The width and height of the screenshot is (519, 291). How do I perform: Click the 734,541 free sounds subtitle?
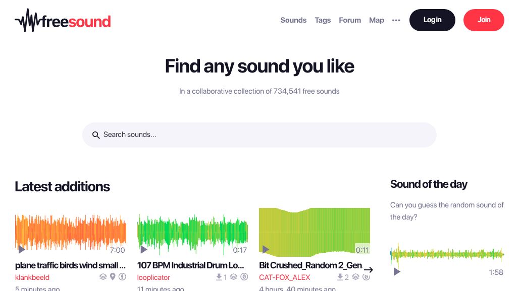[x=259, y=91]
